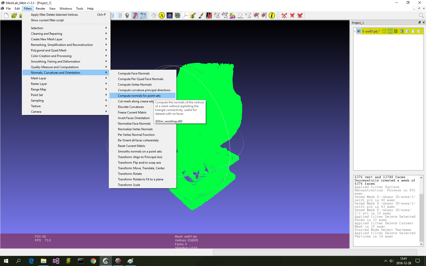Click the yellow info icon in toolbar
This screenshot has height=266, width=426.
(x=272, y=16)
